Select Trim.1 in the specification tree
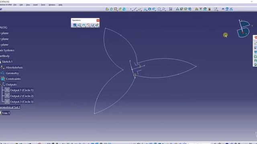The height and width of the screenshot is (144, 257). tap(6, 113)
